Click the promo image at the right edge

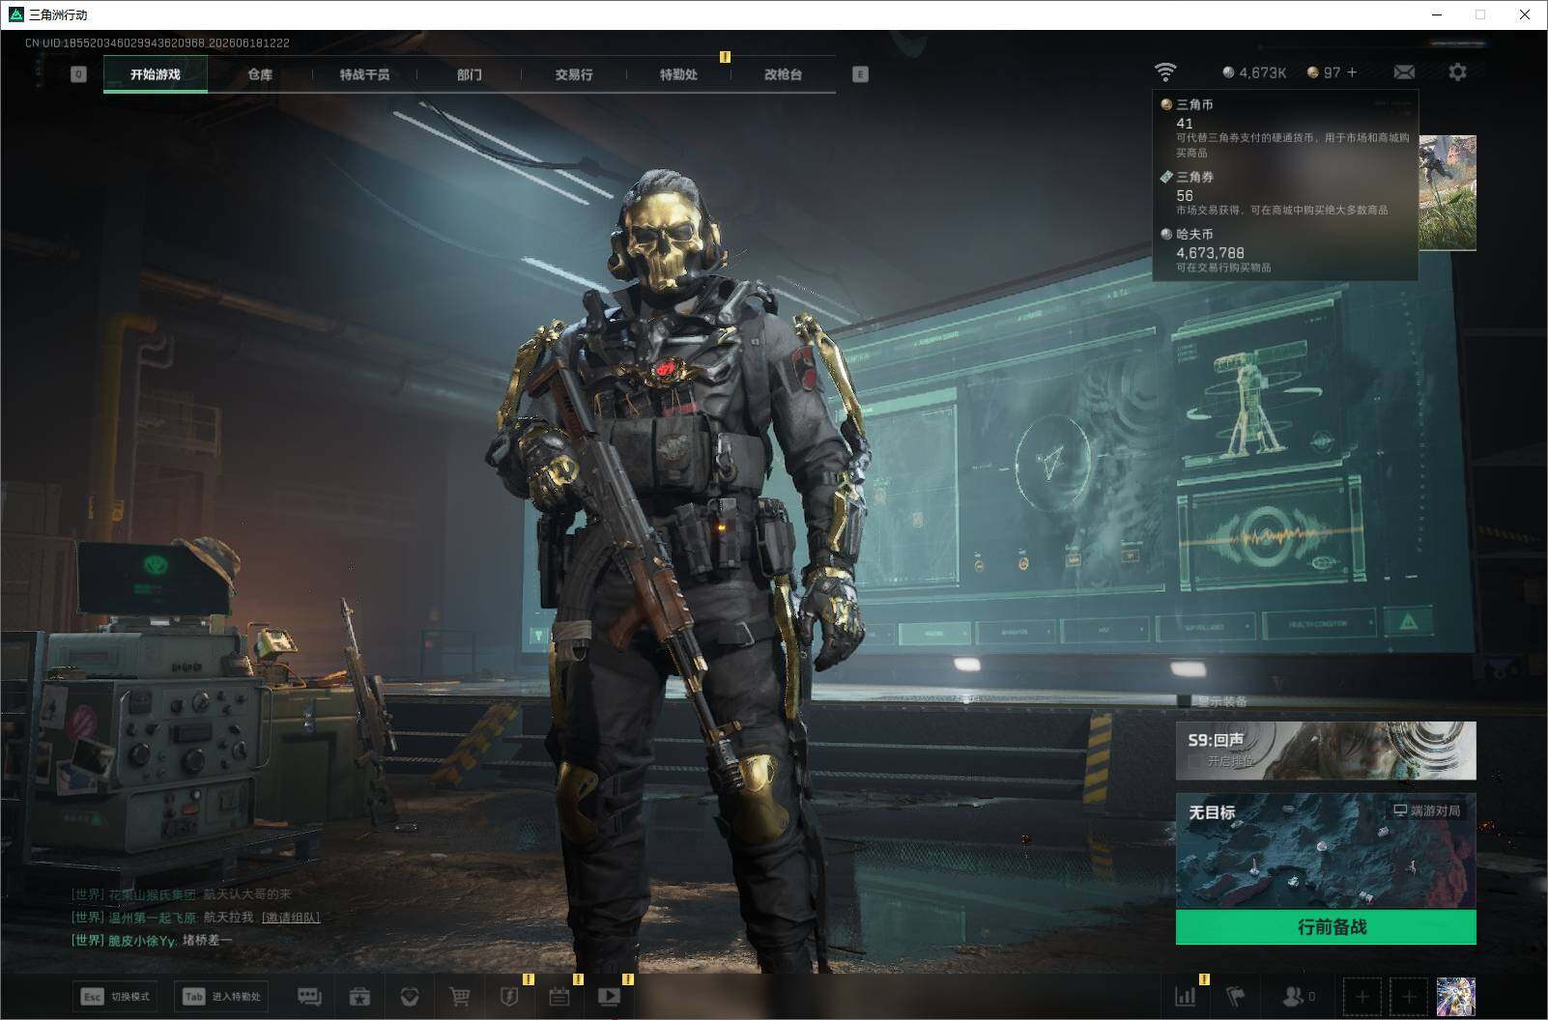point(1448,193)
